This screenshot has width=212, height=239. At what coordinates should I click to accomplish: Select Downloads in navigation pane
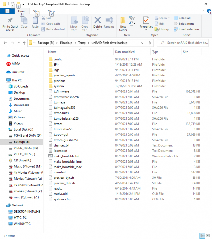18,105
